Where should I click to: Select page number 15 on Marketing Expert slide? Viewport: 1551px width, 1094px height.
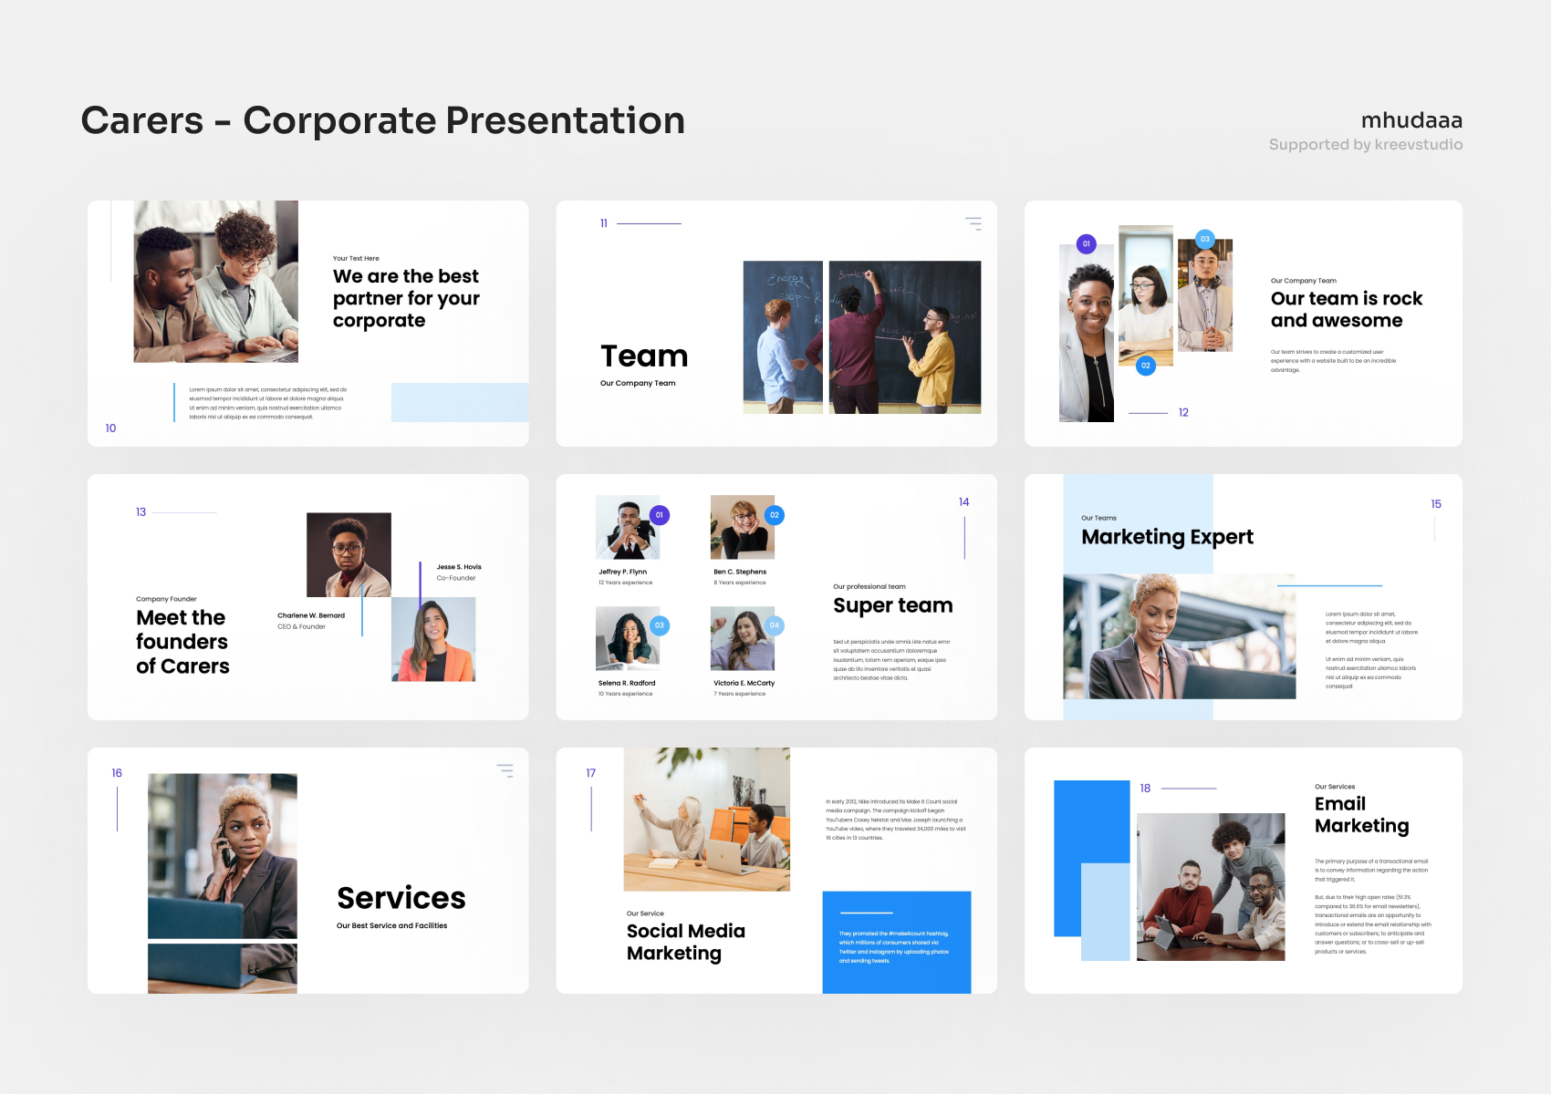coord(1435,503)
